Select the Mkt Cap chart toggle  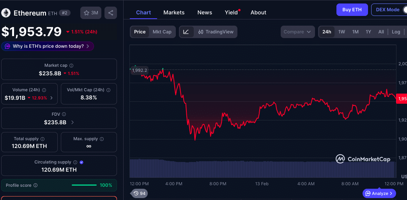162,32
